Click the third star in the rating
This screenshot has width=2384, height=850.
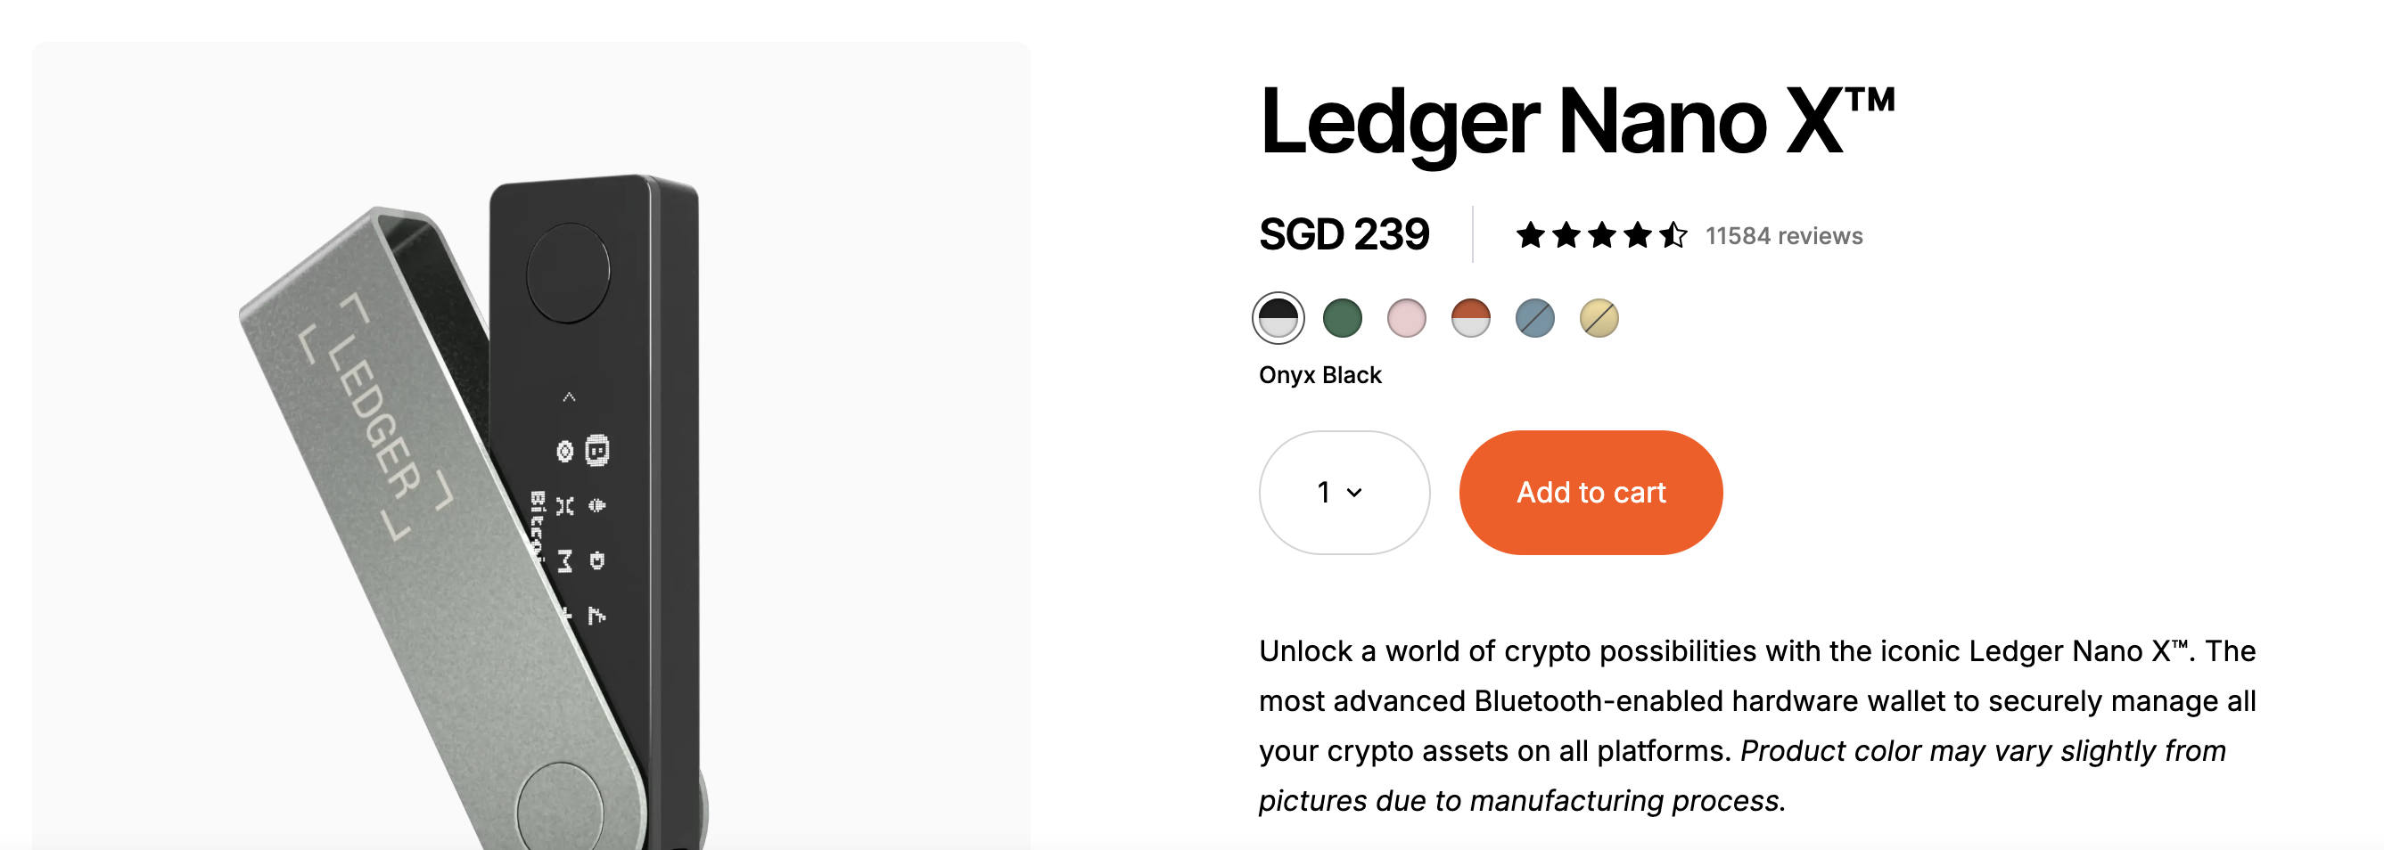click(x=1602, y=235)
